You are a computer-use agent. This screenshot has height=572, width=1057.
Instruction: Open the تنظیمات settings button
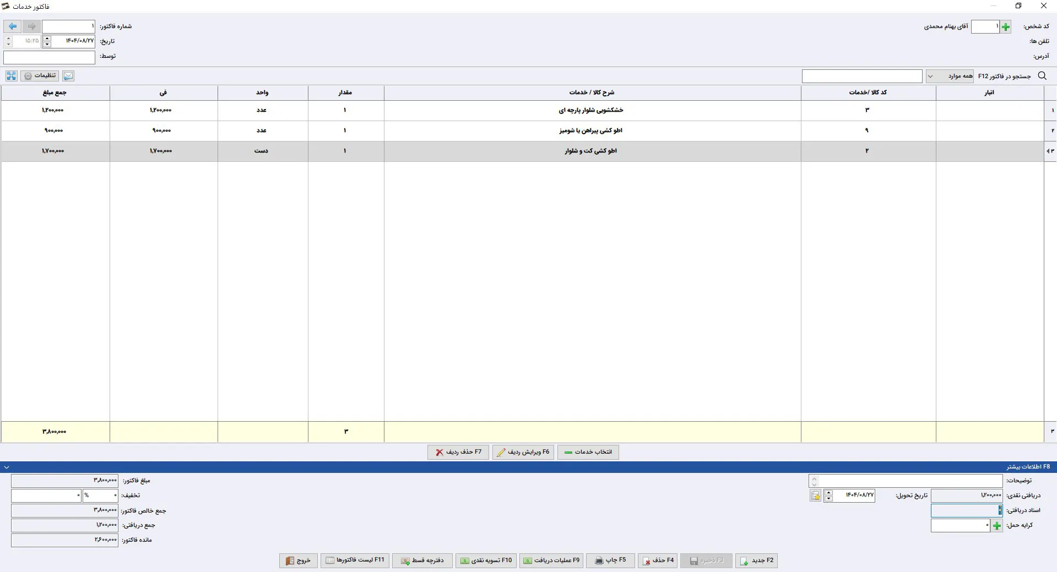pyautogui.click(x=40, y=76)
